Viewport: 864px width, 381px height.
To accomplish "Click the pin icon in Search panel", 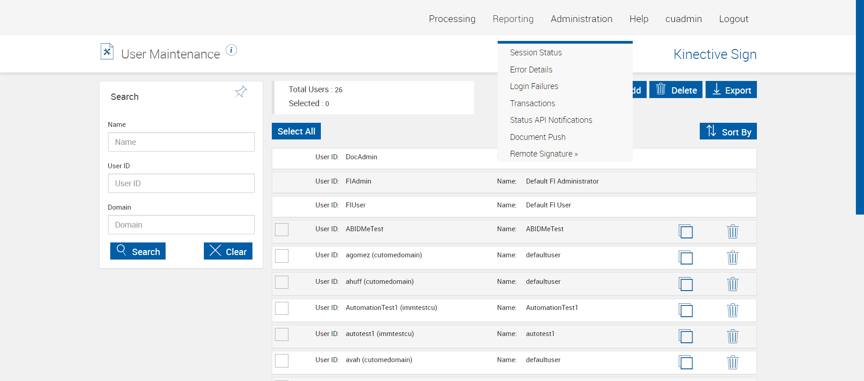I will click(x=241, y=92).
